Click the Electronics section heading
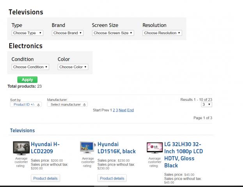This screenshot has width=243, height=187. click(26, 46)
